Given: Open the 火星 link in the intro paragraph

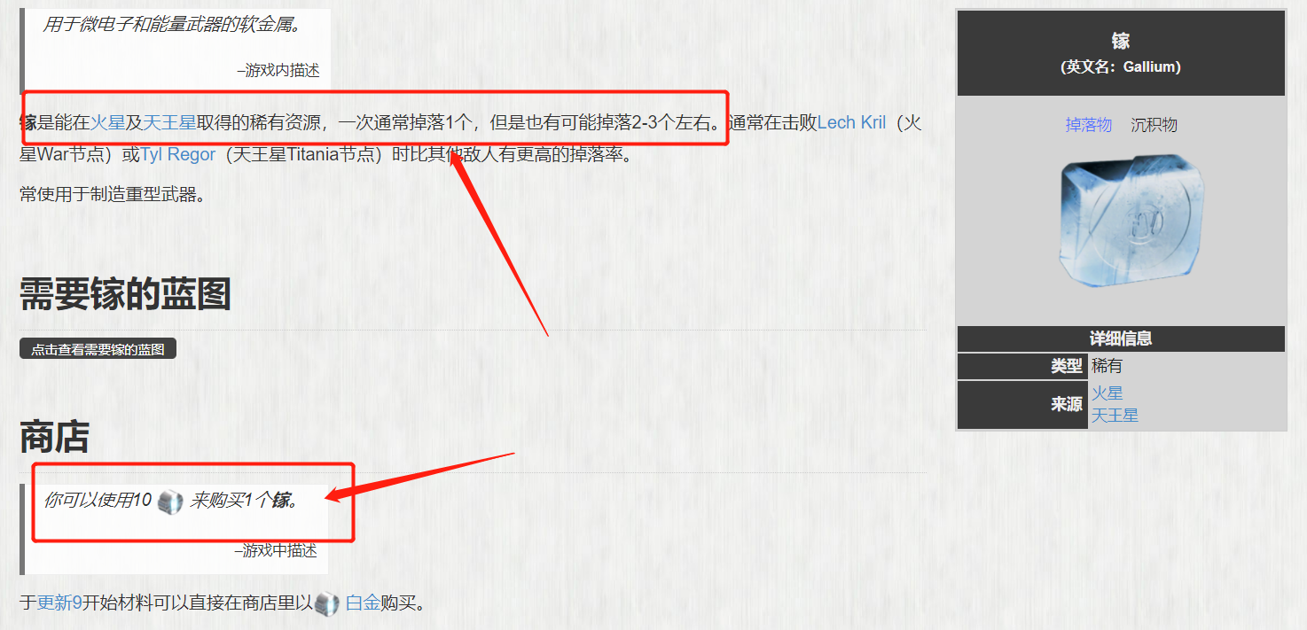Looking at the screenshot, I should click(107, 122).
